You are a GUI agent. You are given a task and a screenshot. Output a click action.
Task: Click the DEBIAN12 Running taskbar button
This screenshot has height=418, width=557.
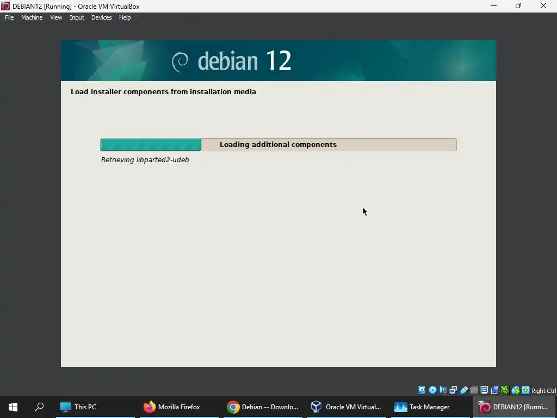click(x=515, y=407)
